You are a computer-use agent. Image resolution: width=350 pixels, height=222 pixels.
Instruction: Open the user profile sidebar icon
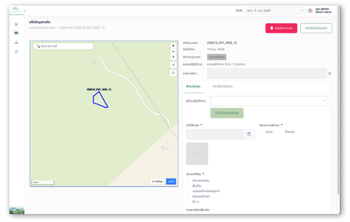point(16,42)
